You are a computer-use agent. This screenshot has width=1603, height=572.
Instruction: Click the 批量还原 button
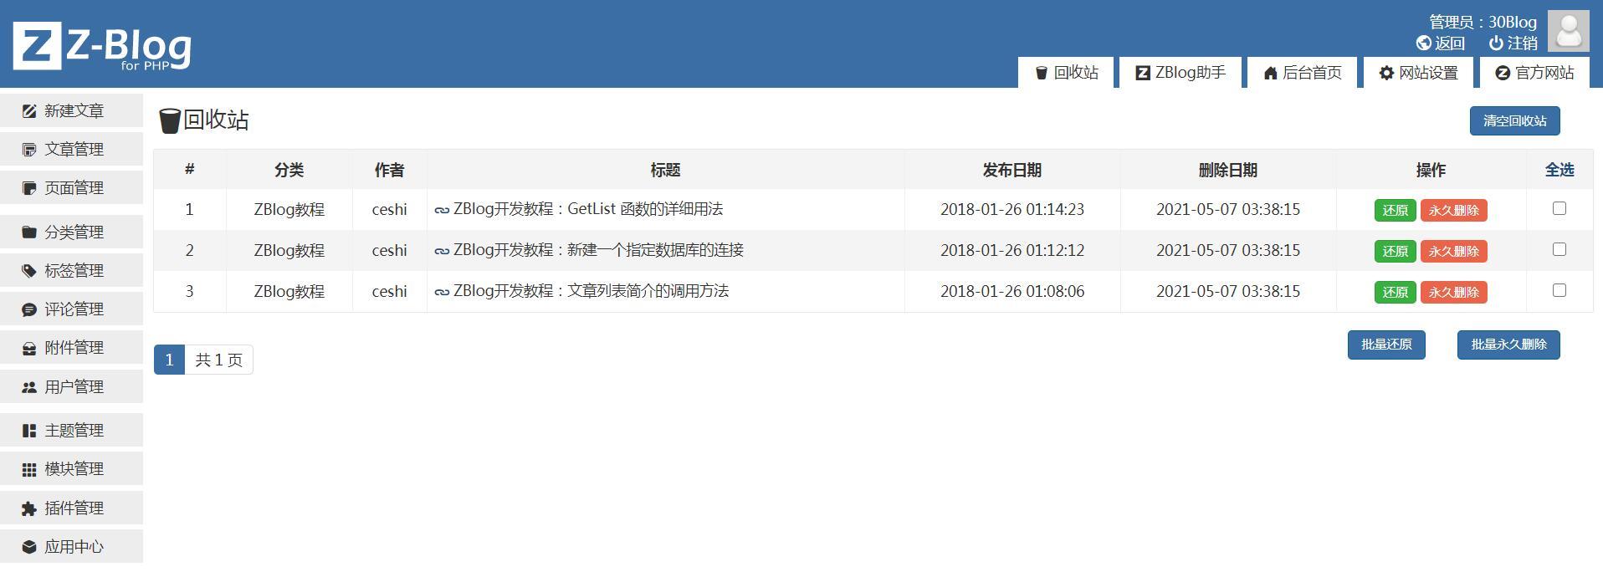(x=1386, y=345)
